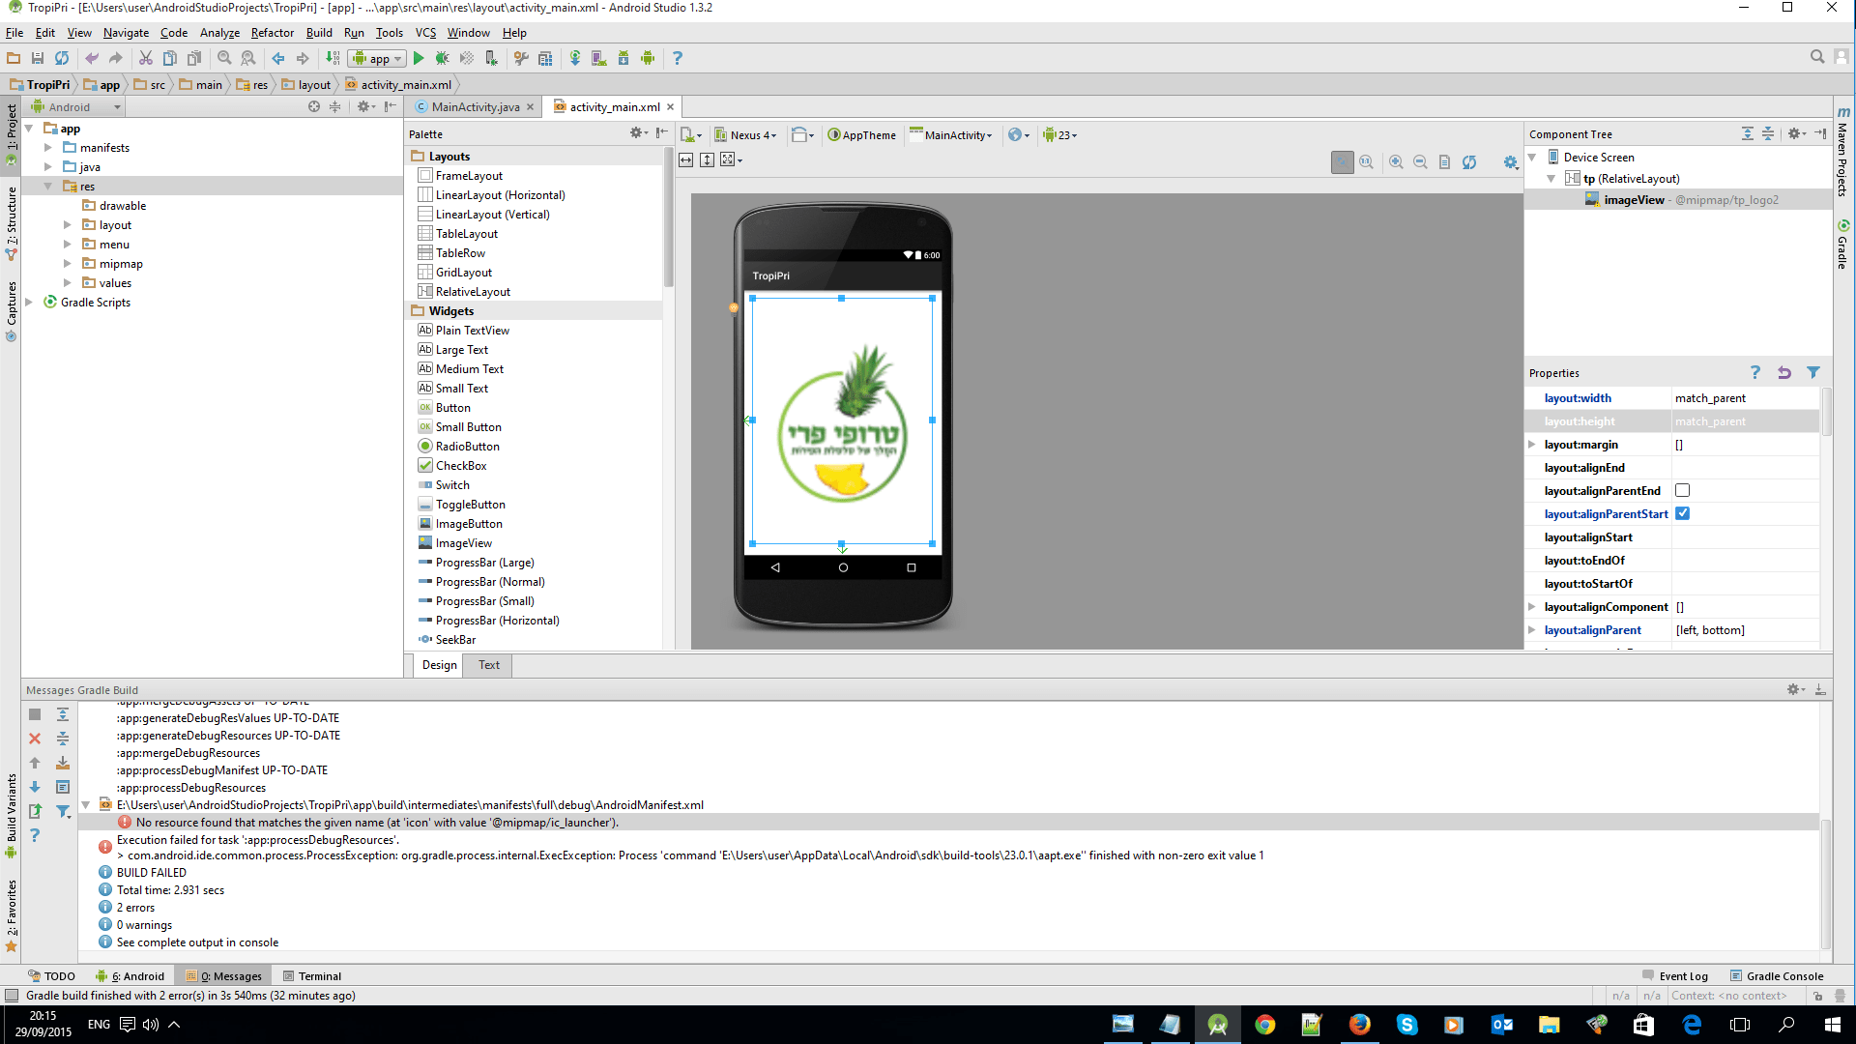
Task: Open the app run configuration dropdown
Action: [x=378, y=58]
